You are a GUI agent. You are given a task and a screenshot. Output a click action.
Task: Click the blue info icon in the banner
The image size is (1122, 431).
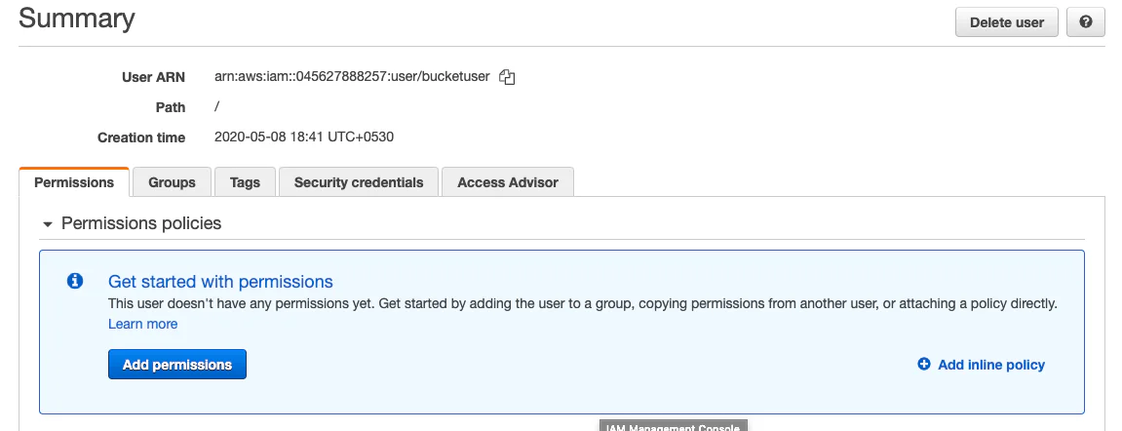click(x=75, y=281)
